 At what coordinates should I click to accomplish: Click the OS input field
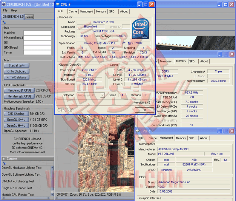tap(37, 43)
